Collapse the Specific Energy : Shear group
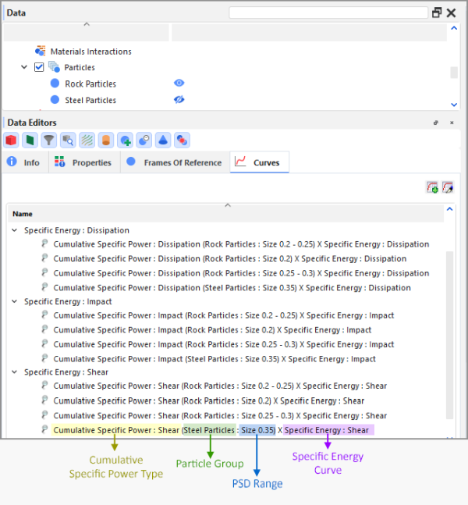 point(14,372)
